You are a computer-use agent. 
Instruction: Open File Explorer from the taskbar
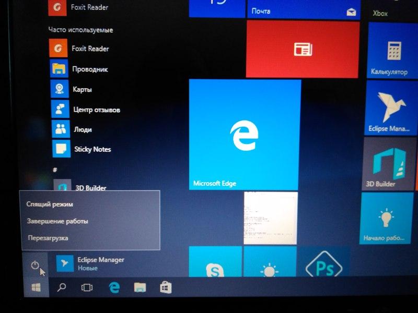click(140, 287)
